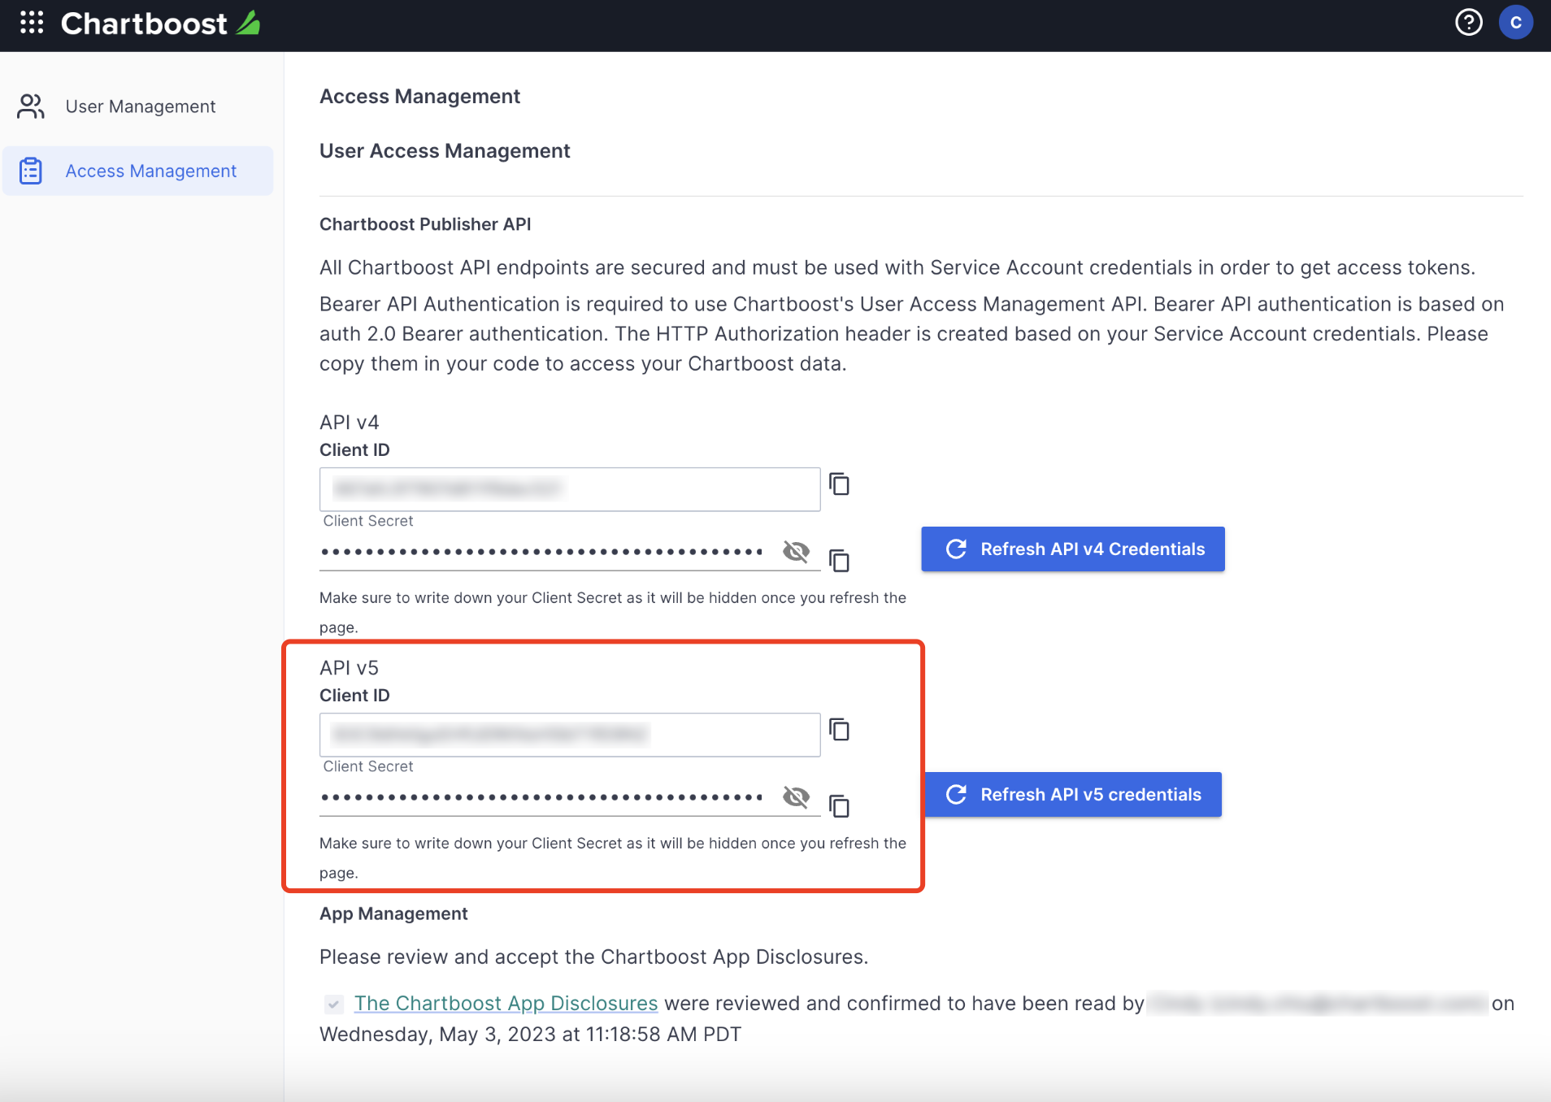This screenshot has height=1102, width=1551.
Task: Click the 'API v4' label
Action: [x=350, y=423]
